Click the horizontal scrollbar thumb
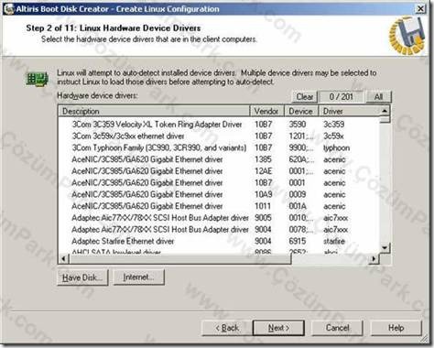This screenshot has width=434, height=348. click(x=180, y=259)
